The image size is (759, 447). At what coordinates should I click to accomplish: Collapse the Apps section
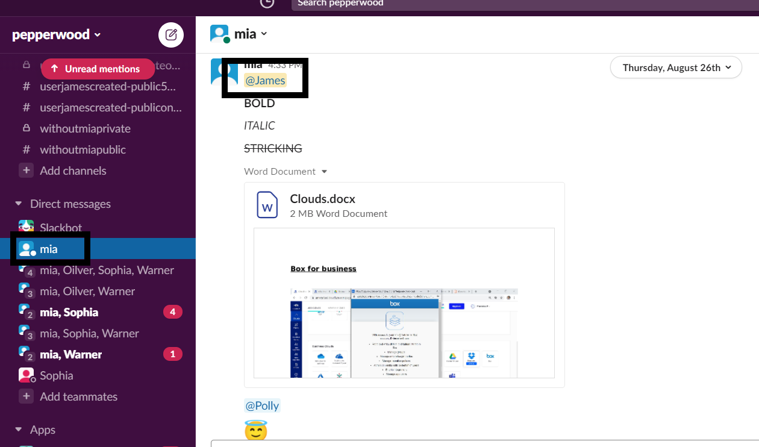[x=18, y=430]
